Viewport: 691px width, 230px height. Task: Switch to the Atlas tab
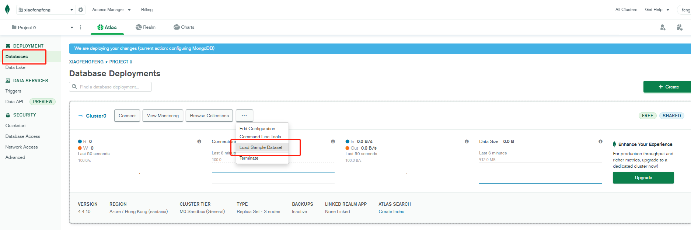(107, 27)
